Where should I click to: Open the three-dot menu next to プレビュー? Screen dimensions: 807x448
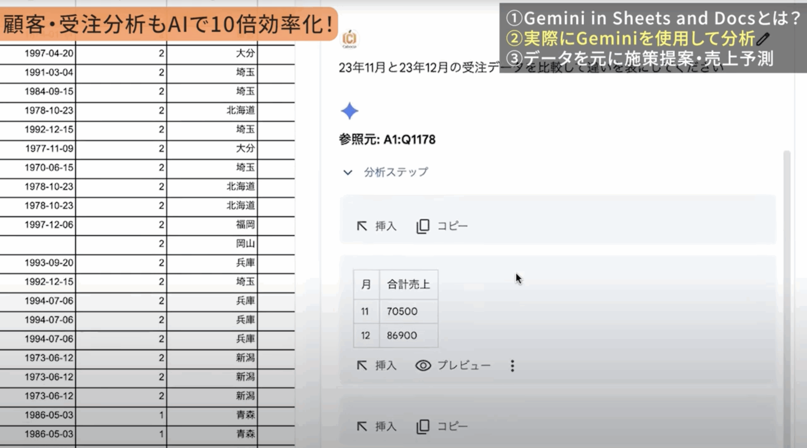coord(512,366)
